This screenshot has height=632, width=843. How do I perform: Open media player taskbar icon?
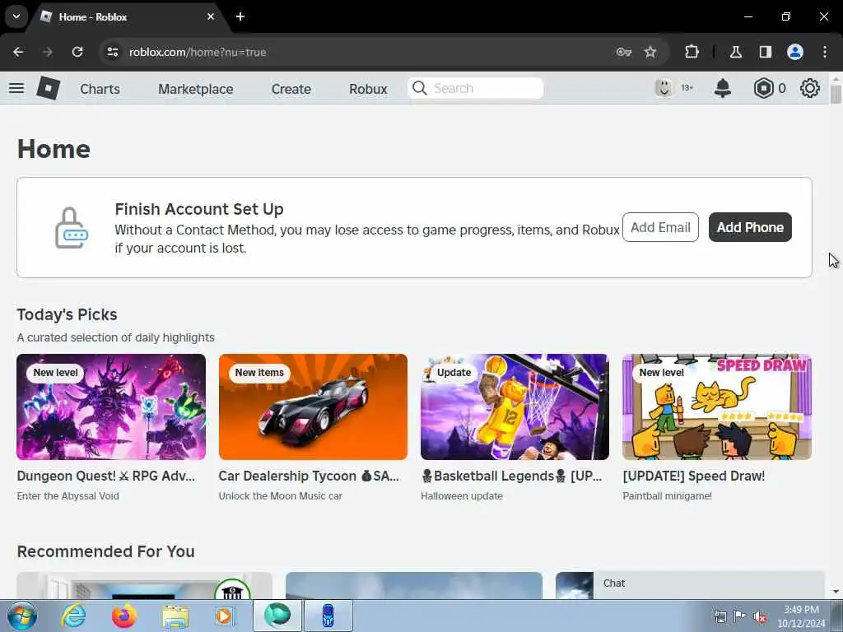pyautogui.click(x=224, y=616)
